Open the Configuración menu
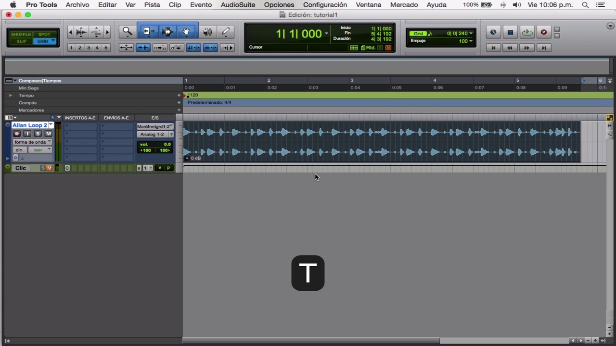Viewport: 616px width, 346px height. coord(325,5)
